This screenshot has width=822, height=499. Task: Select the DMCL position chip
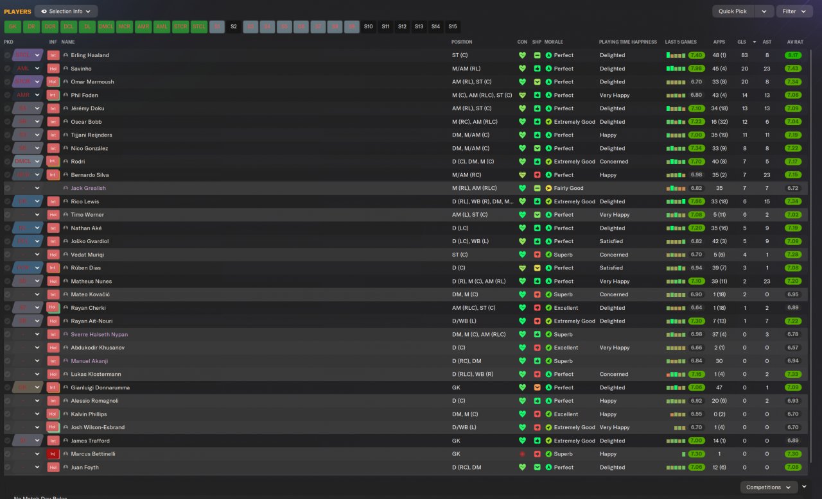pyautogui.click(x=106, y=27)
